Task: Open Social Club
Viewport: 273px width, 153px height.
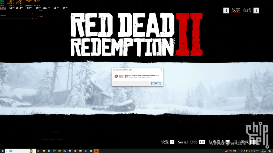Action: [187, 142]
